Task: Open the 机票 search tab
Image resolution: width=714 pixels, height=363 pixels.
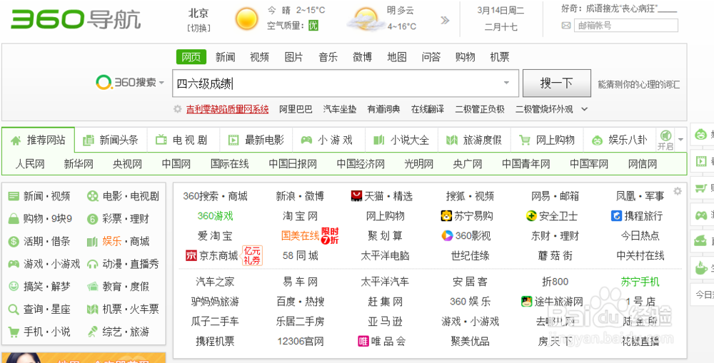Action: point(500,57)
